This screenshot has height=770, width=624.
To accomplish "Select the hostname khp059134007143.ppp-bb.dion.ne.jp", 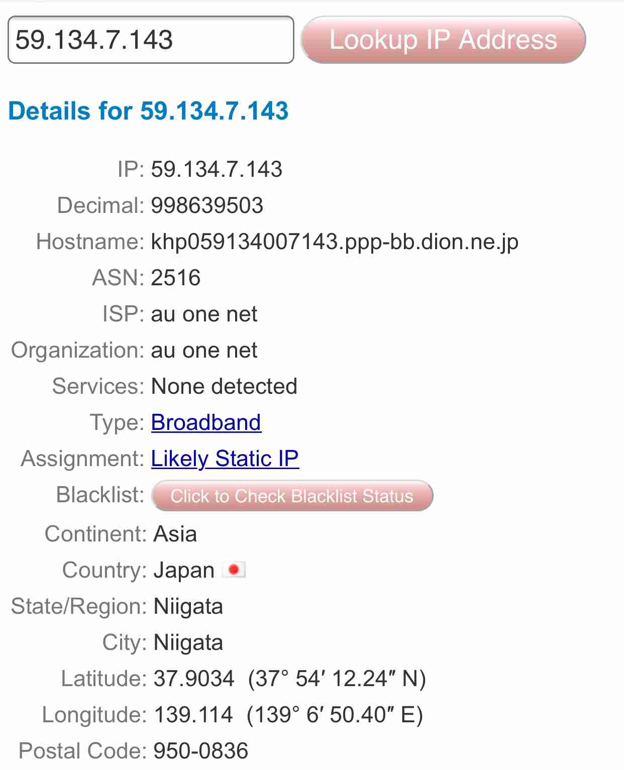I will pos(335,242).
